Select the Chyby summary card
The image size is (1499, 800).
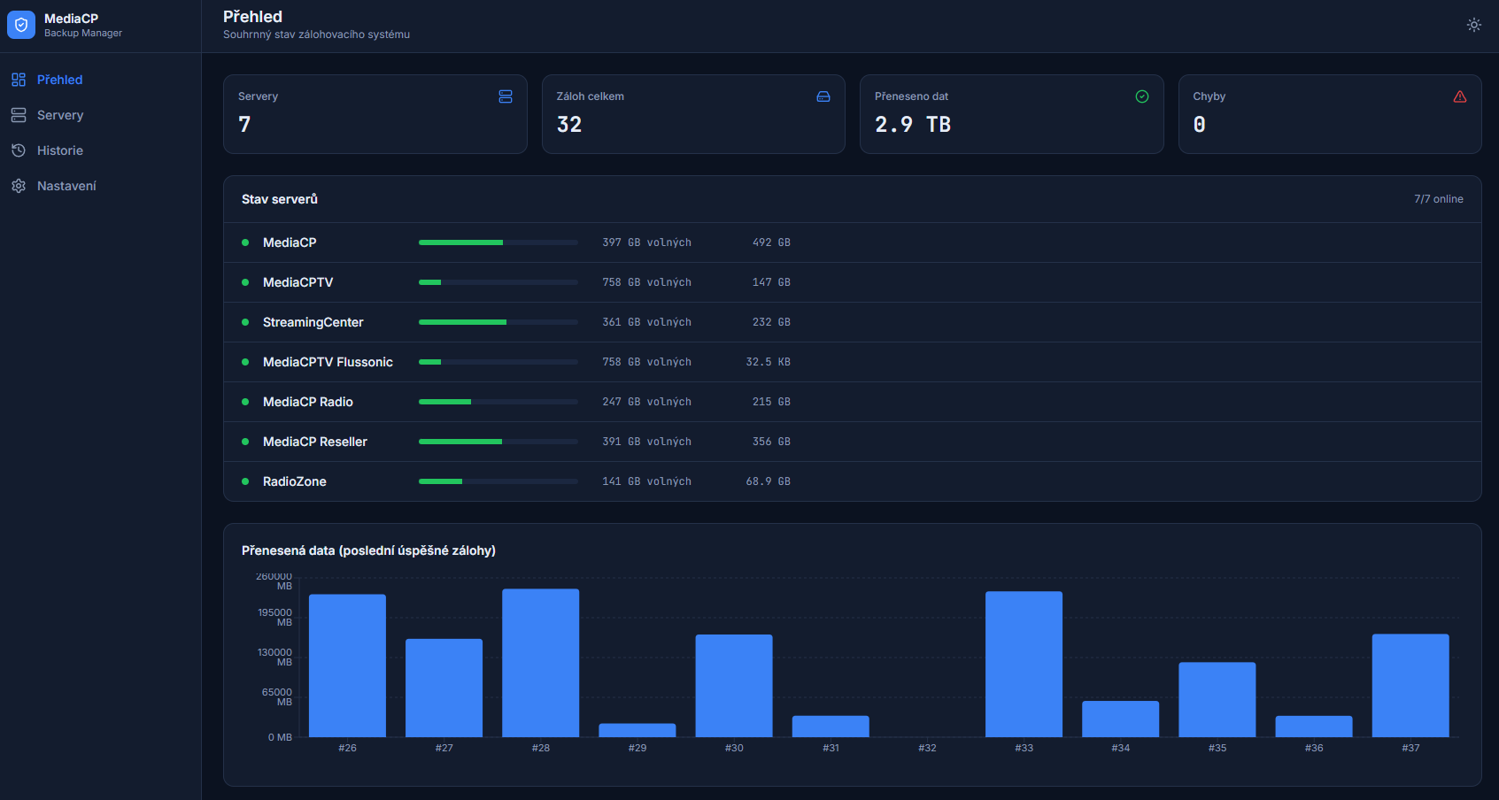(1330, 114)
